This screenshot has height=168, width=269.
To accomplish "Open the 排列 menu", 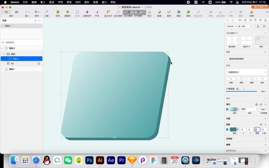I will tap(78, 2).
